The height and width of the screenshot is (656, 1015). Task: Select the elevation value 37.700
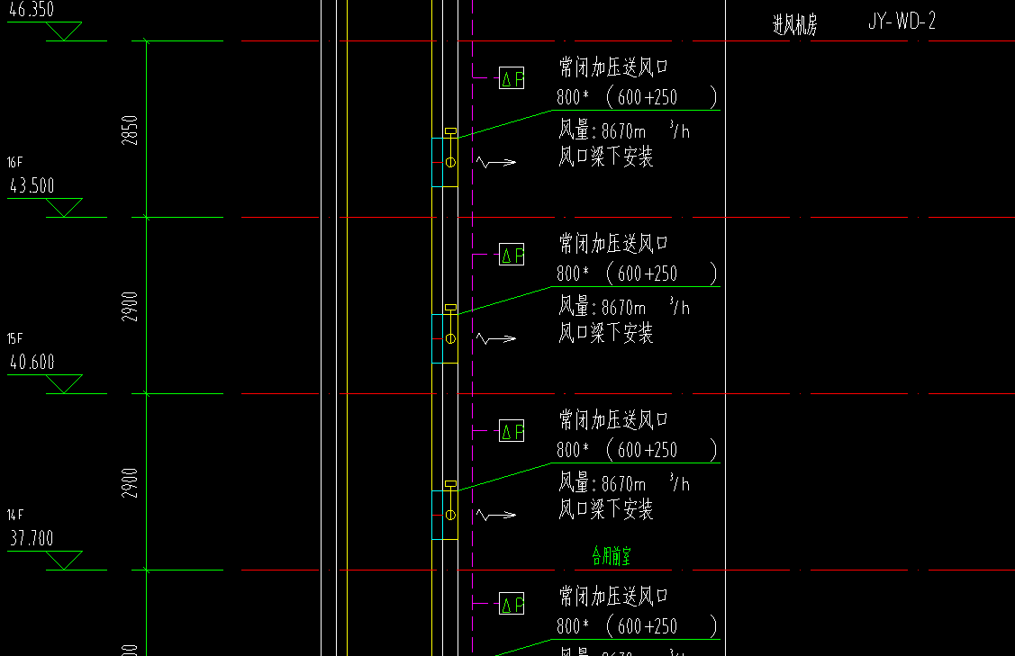(32, 538)
